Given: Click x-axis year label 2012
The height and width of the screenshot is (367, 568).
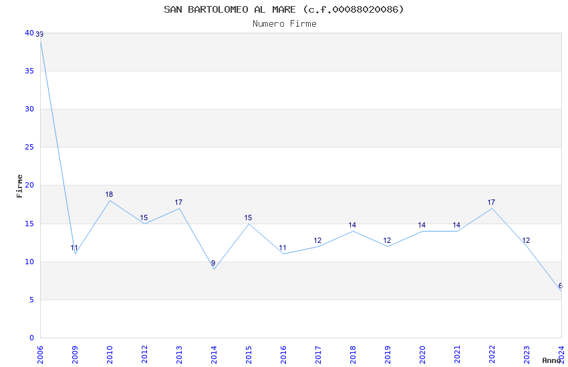Looking at the screenshot, I should click(144, 355).
